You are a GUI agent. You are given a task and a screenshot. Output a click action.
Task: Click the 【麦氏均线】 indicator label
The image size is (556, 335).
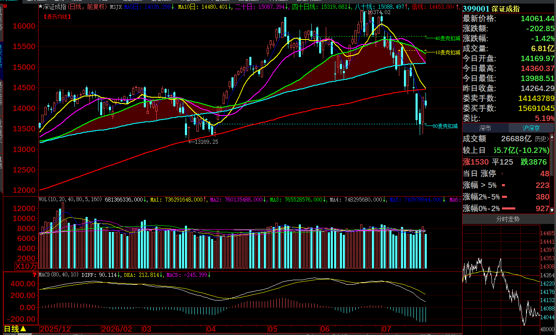57,17
